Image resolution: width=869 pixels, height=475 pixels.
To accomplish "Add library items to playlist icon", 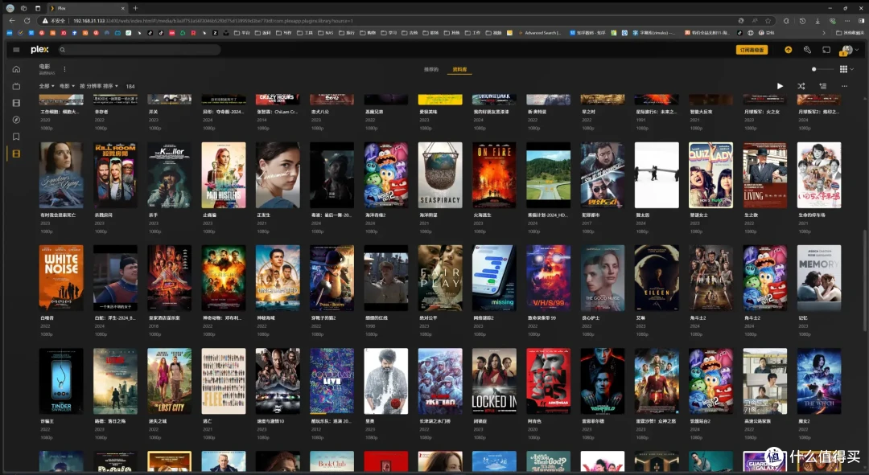I will point(822,86).
